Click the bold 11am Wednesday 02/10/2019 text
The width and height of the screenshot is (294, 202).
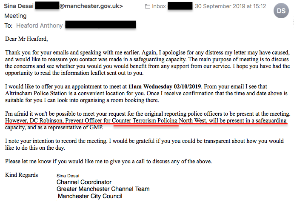coord(164,86)
